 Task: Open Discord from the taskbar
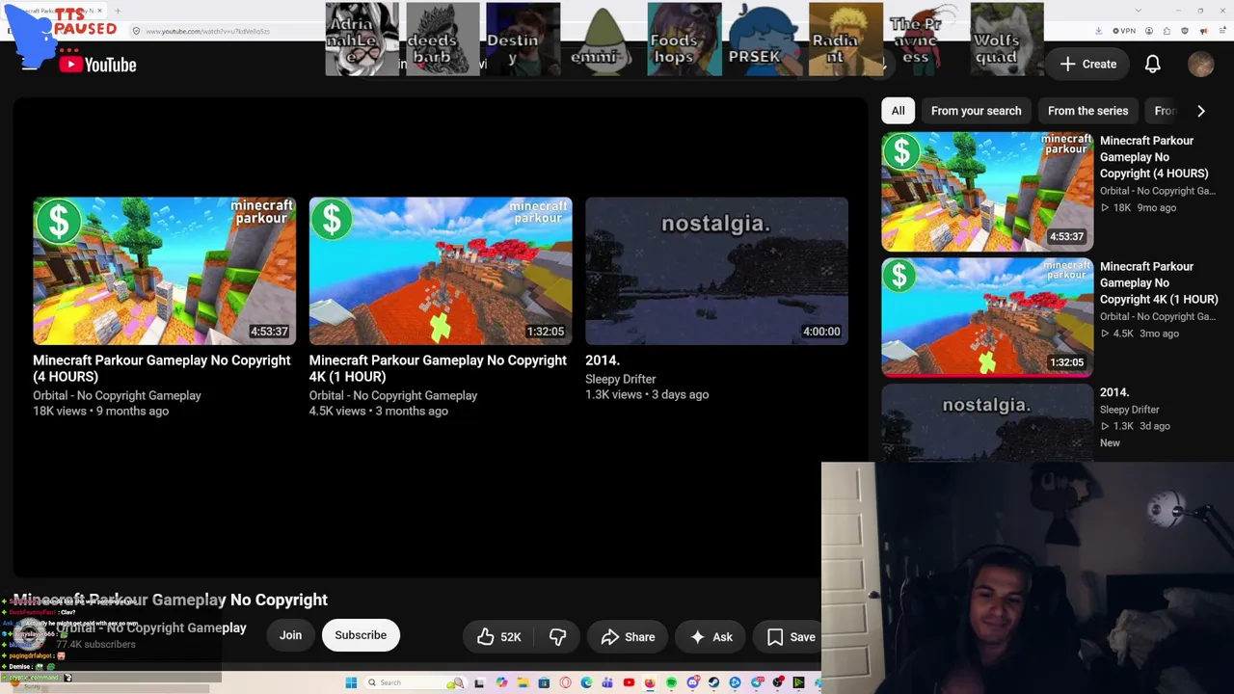tap(692, 682)
